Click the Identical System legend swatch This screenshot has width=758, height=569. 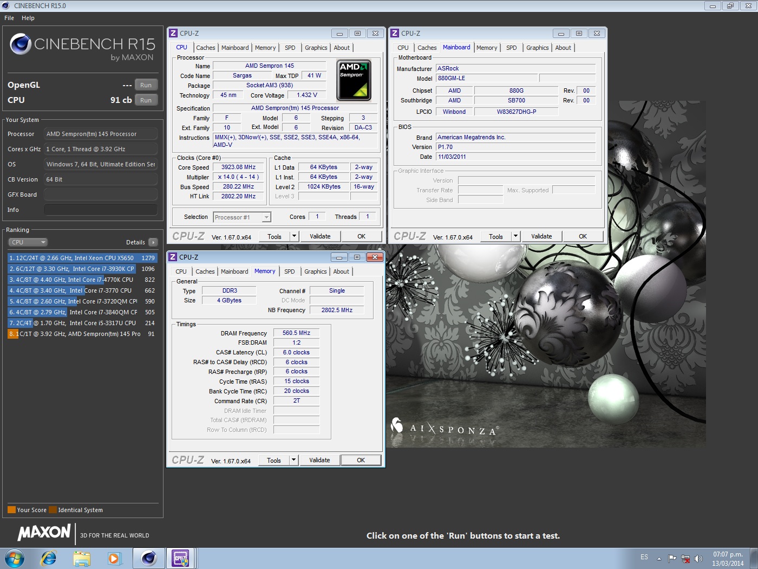point(53,510)
